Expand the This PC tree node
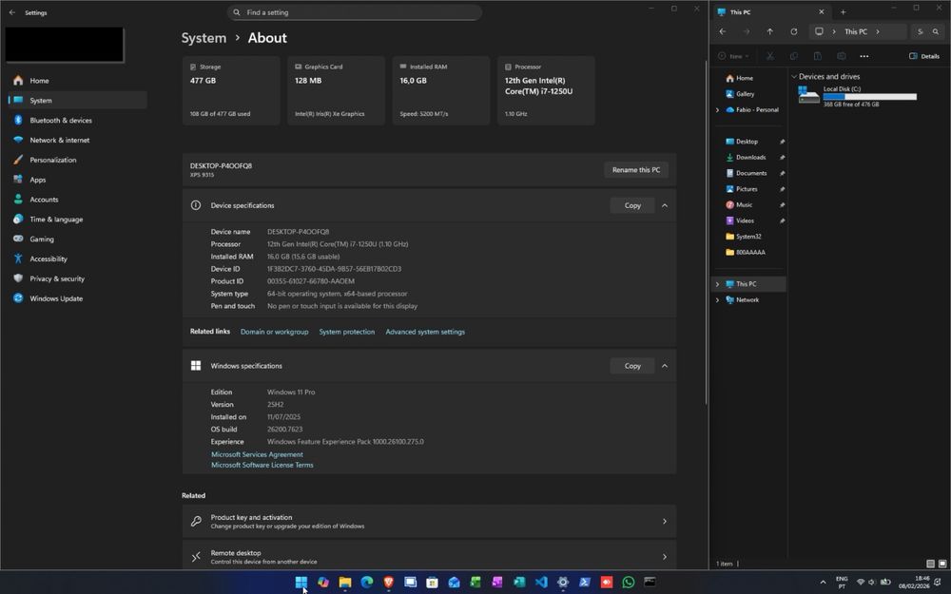This screenshot has width=951, height=594. coord(717,284)
